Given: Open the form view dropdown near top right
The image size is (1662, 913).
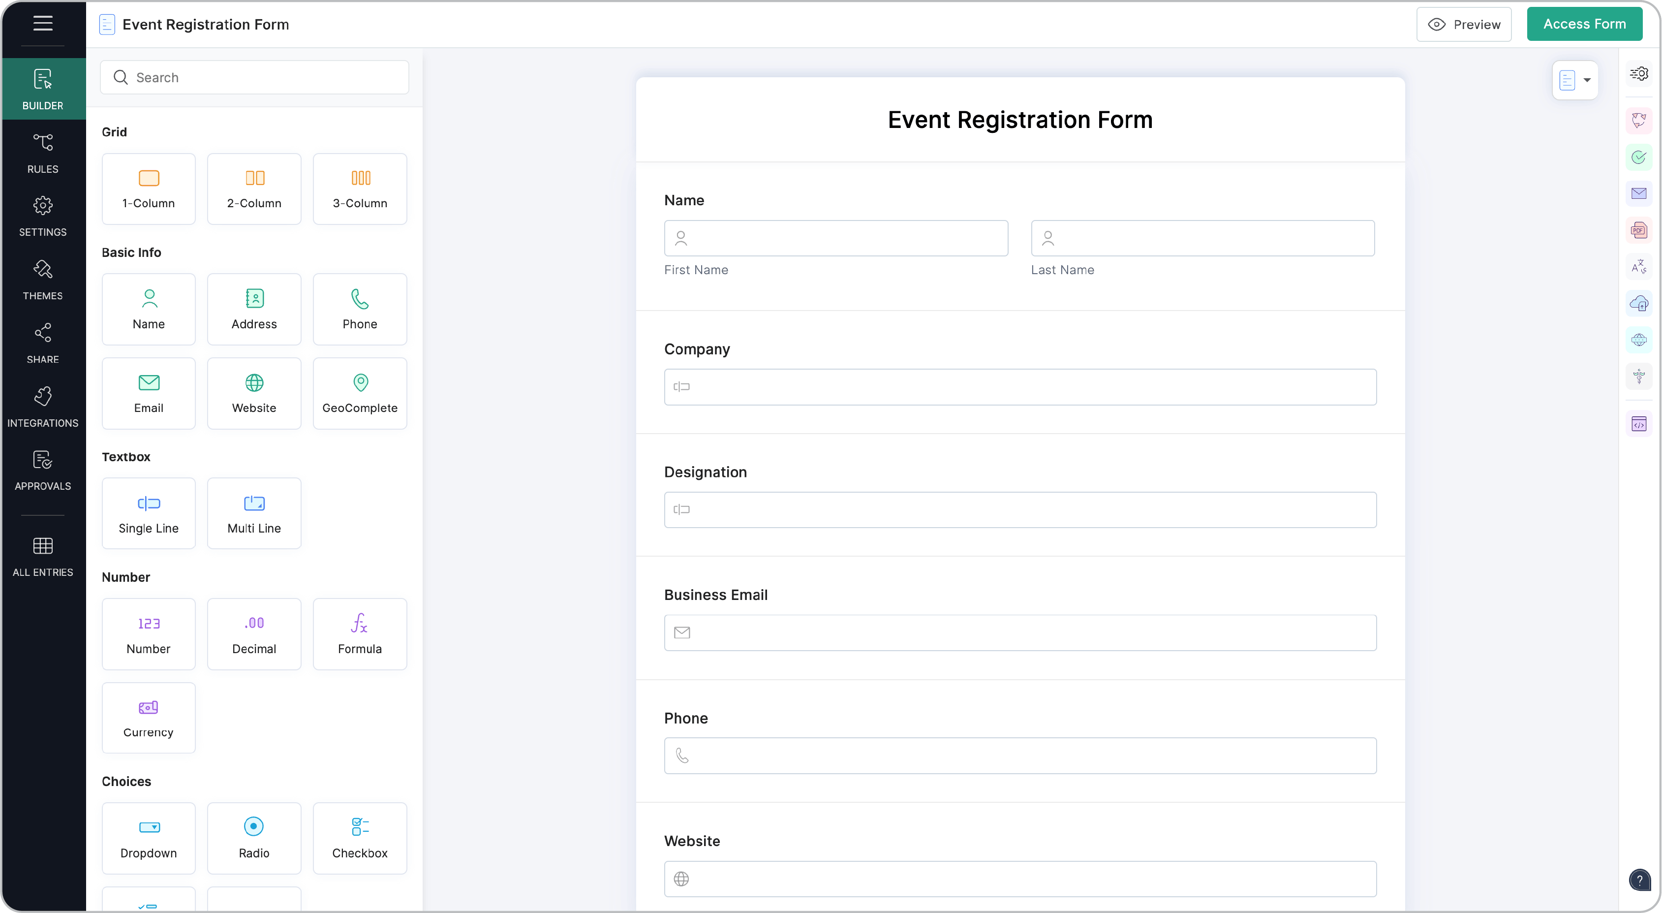Looking at the screenshot, I should [x=1575, y=80].
